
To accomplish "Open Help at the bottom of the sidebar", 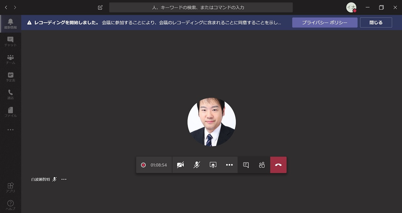I will pos(10,205).
